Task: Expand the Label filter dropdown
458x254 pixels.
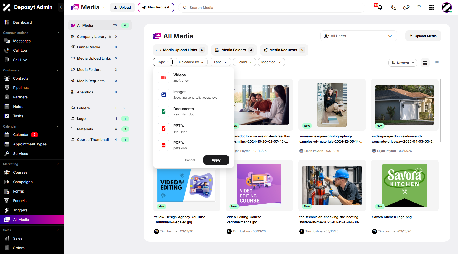Action: [x=220, y=62]
